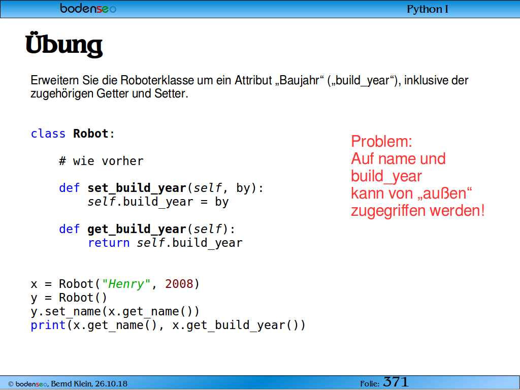
Task: Click the 'class Robot:' code line
Action: pyautogui.click(x=73, y=134)
